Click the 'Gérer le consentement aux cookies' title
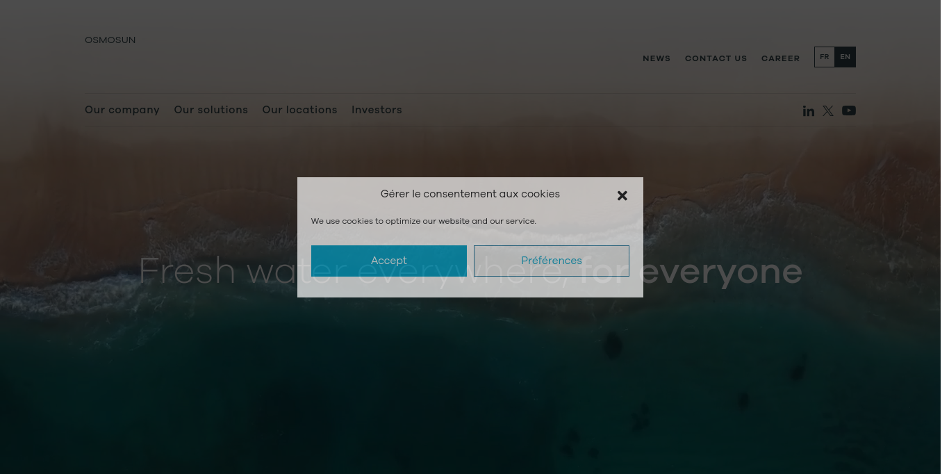 point(470,194)
